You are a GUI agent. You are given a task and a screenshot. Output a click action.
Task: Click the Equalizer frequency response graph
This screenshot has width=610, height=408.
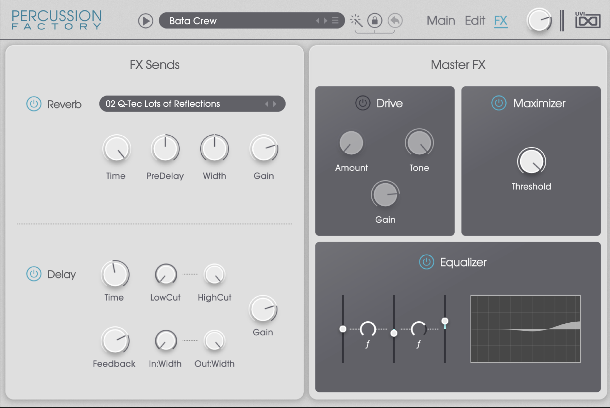tap(525, 329)
